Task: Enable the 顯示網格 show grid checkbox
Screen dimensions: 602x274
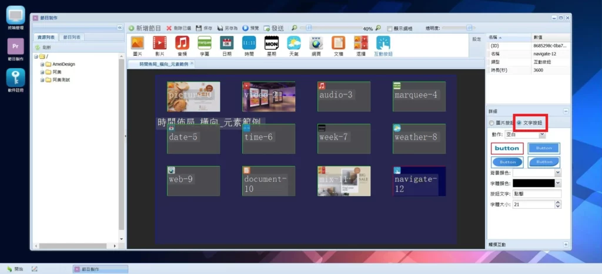Action: click(x=389, y=28)
